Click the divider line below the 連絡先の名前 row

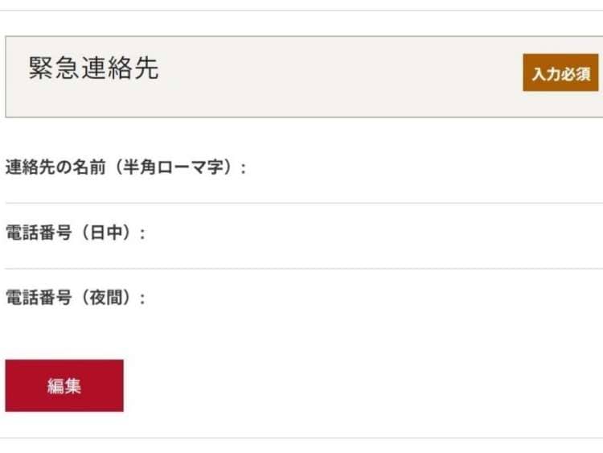(x=301, y=203)
